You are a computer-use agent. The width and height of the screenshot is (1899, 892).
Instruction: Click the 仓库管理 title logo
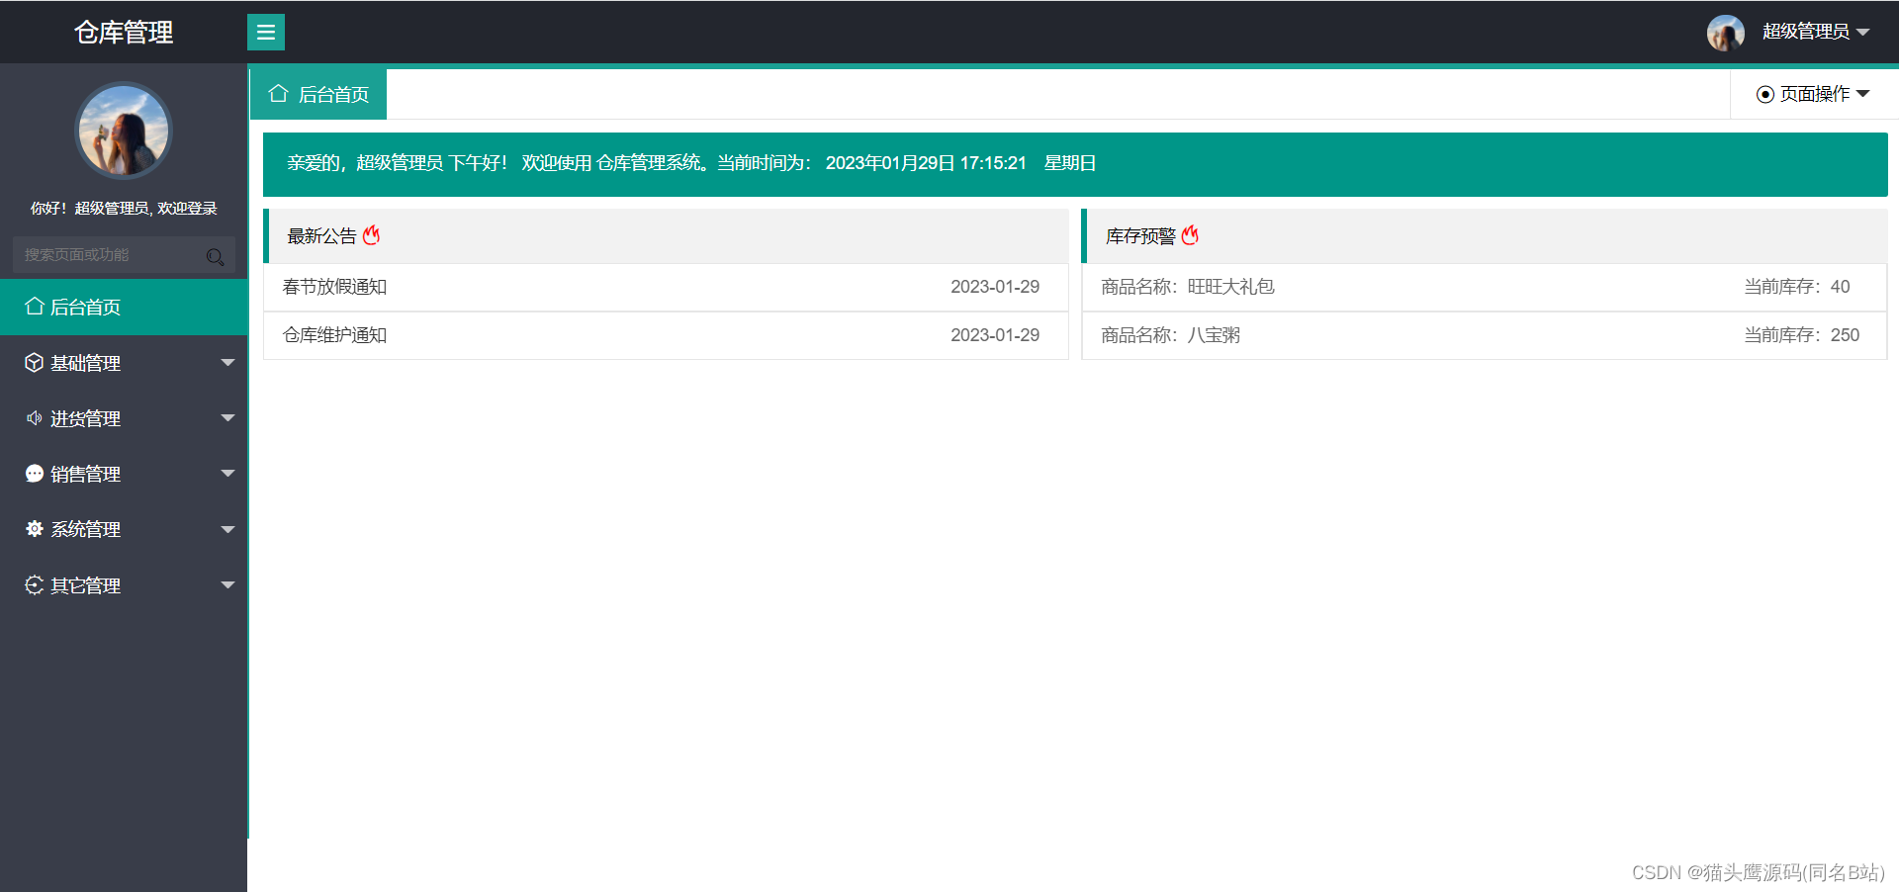pyautogui.click(x=124, y=33)
